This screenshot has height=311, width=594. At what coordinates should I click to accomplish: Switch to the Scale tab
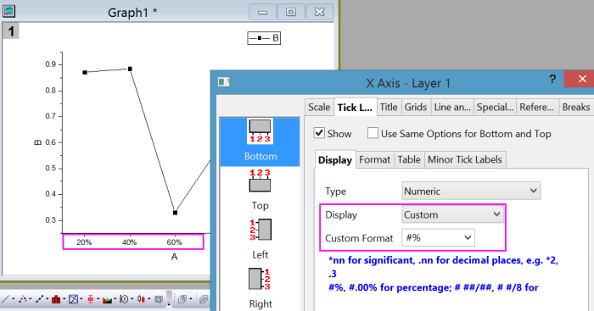pos(319,107)
